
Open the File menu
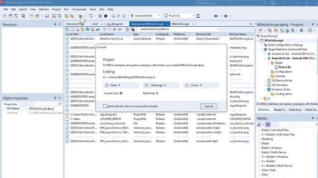(5, 9)
